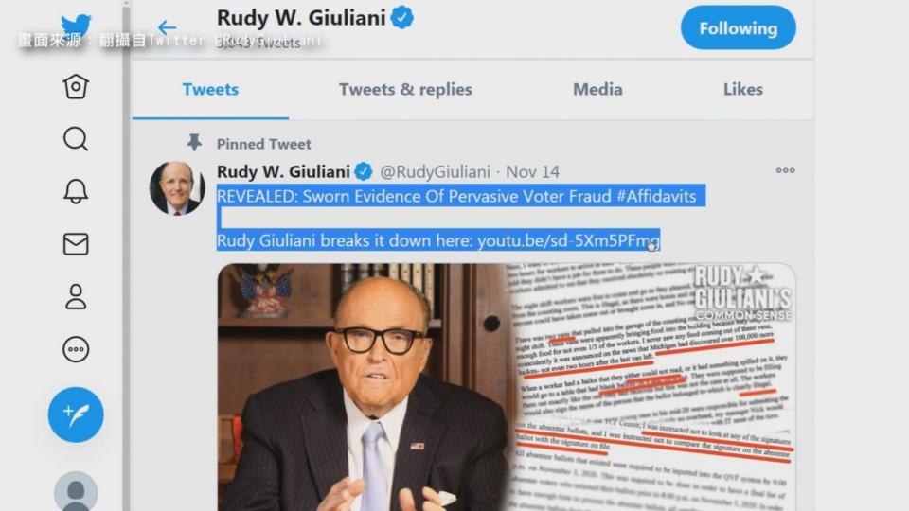Image resolution: width=909 pixels, height=511 pixels.
Task: Open the Common Sense video thumbnail
Action: pos(507,387)
